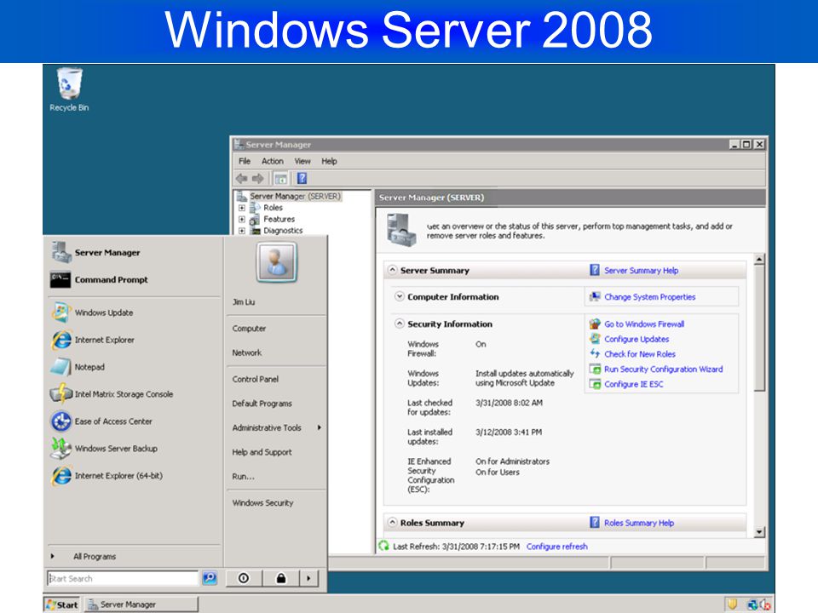Click the power button in Start menu

pyautogui.click(x=244, y=578)
